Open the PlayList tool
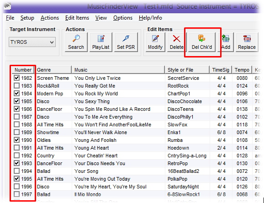The width and height of the screenshot is (264, 203). 100,42
